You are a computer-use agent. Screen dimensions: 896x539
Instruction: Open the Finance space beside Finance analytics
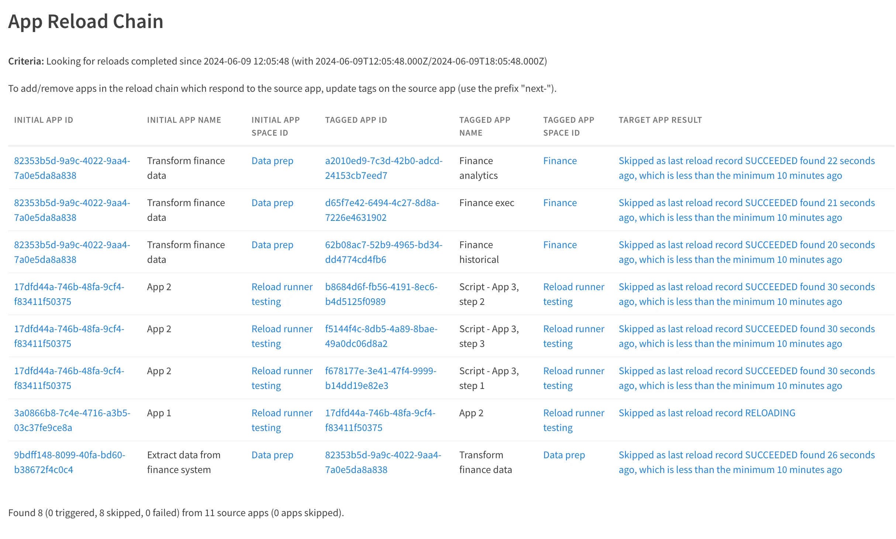[x=559, y=160]
